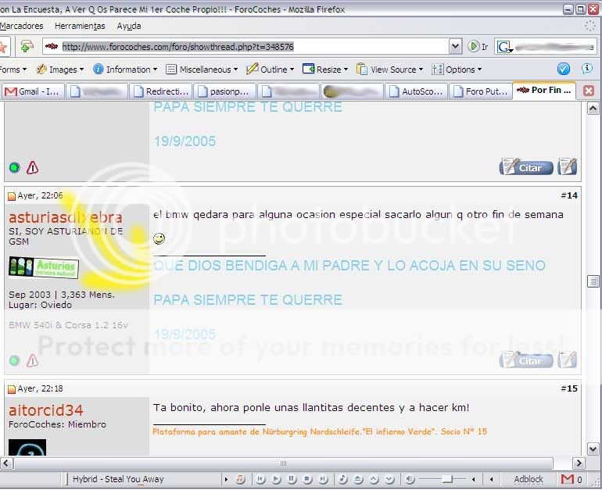Image resolution: width=602 pixels, height=490 pixels.
Task: Open the Miscellaneous menu in developer toolbar
Action: click(x=202, y=70)
